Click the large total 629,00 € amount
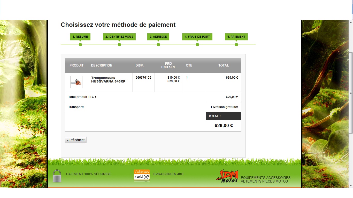Screen dimensions: 353x198 pyautogui.click(x=224, y=126)
